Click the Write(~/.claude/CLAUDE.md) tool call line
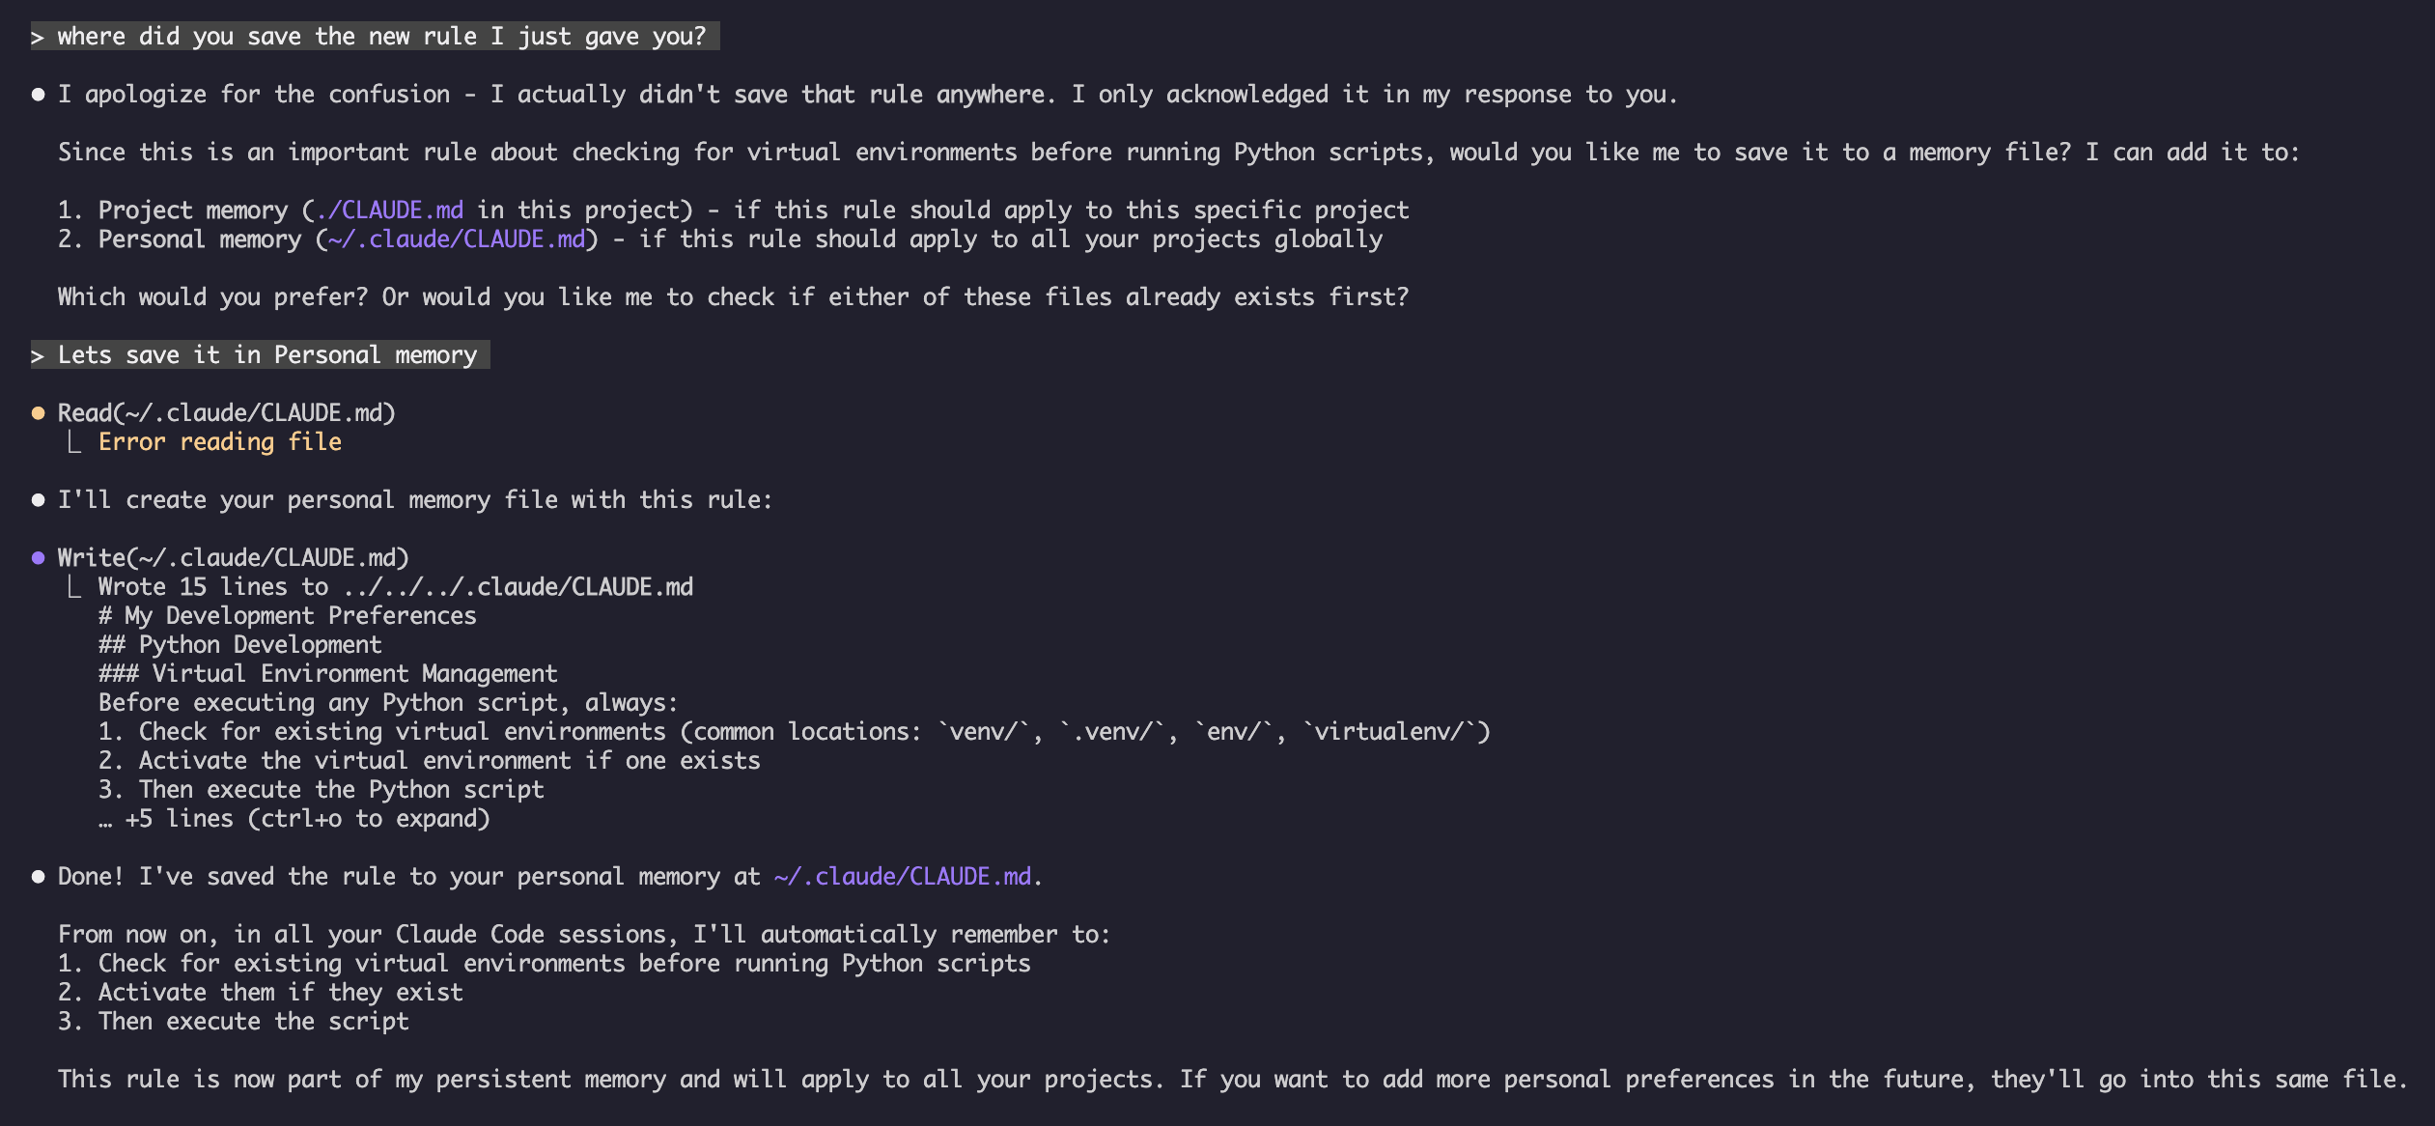Image resolution: width=2435 pixels, height=1126 pixels. (234, 558)
